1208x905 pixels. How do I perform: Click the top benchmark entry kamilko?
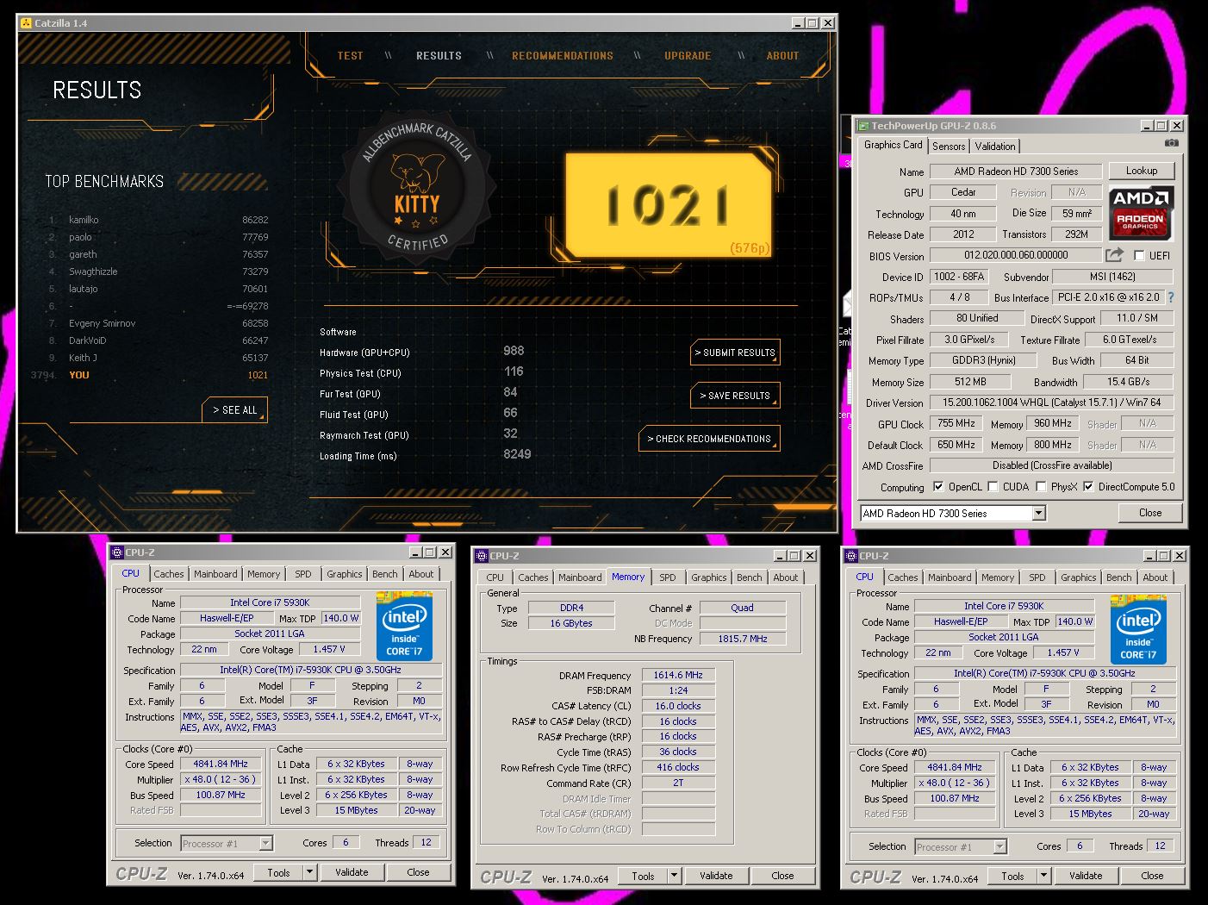pos(159,220)
